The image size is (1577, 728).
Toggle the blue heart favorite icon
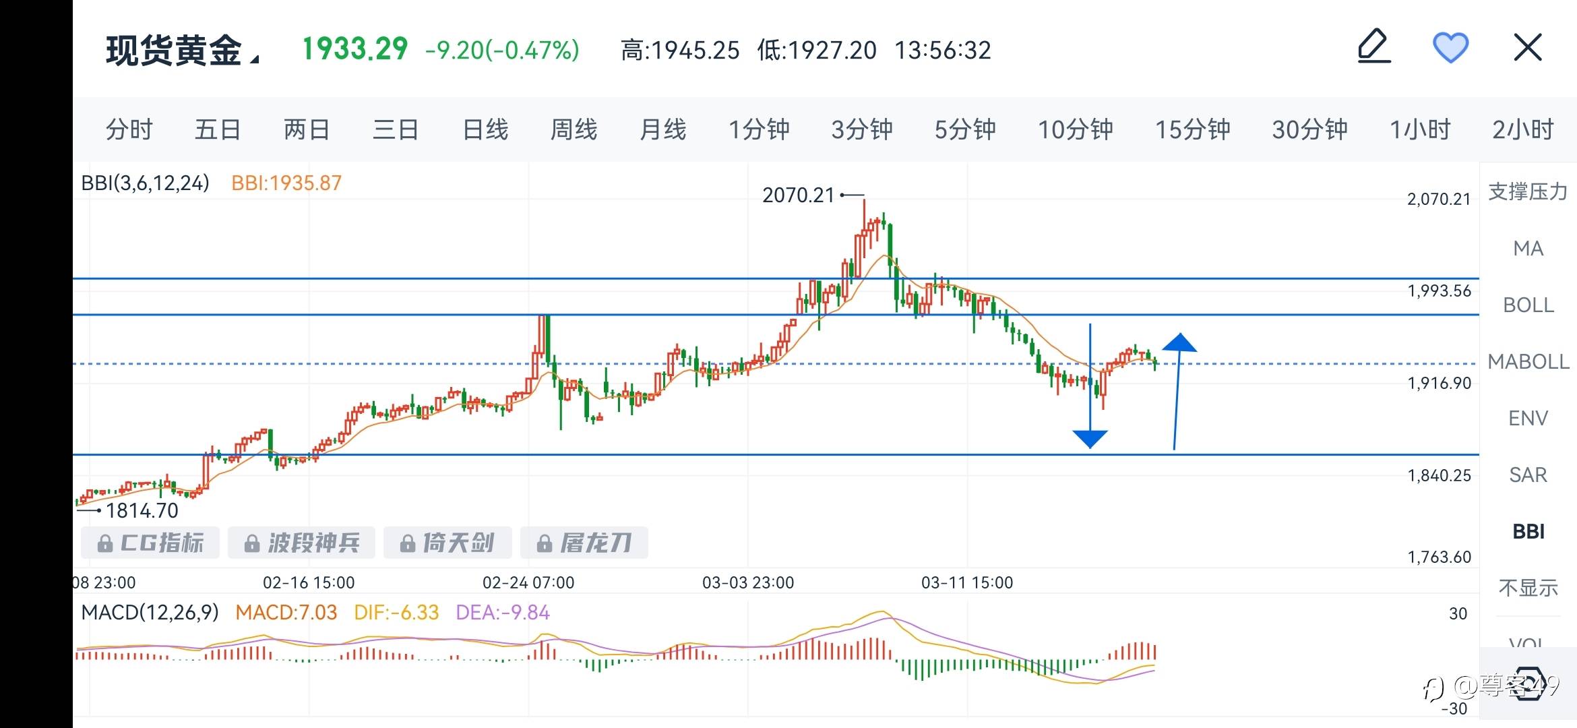pos(1450,48)
